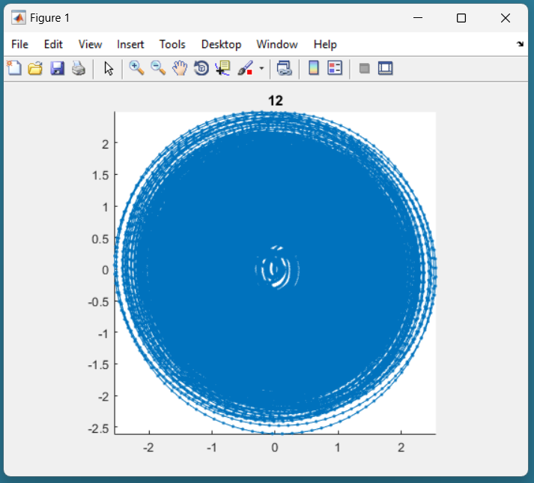Minimize the Figure 1 window
This screenshot has width=534, height=483.
coord(418,18)
